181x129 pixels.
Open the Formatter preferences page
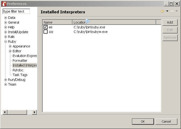[20, 61]
